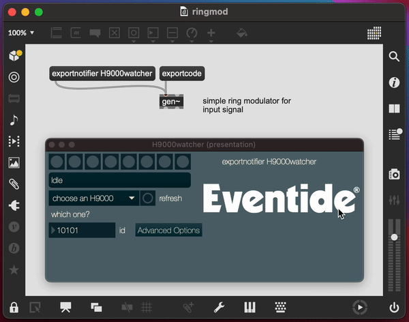Open the choose an H9000 dropdown
The height and width of the screenshot is (322, 409).
point(93,199)
